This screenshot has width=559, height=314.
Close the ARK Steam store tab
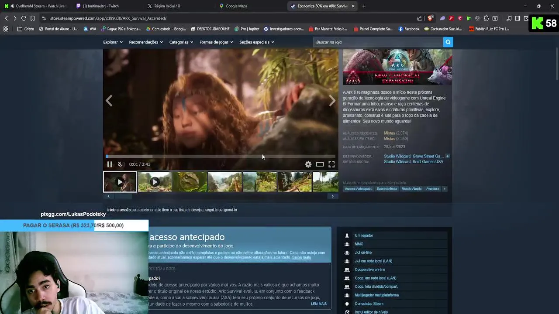(x=353, y=6)
